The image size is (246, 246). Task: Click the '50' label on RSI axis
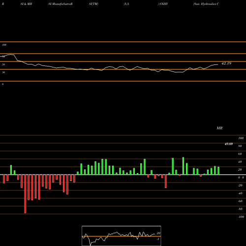point(3,64)
